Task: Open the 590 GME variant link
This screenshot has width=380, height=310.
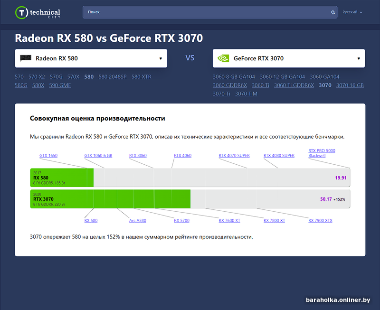Action: 60,85
